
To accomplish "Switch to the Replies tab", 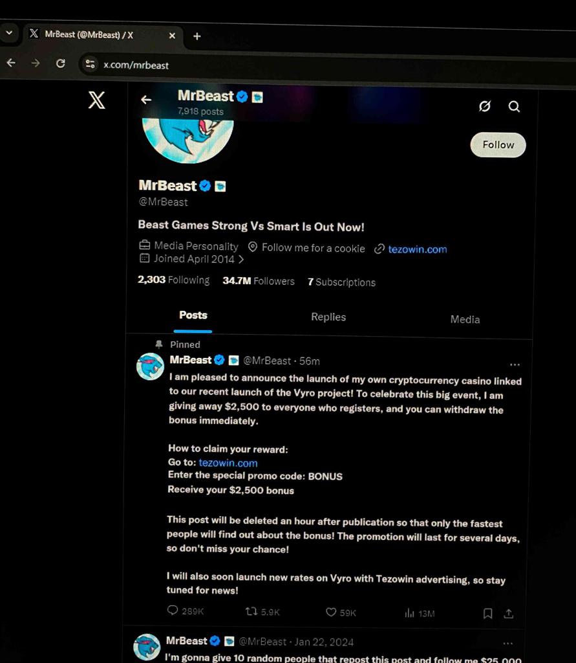I will 328,317.
